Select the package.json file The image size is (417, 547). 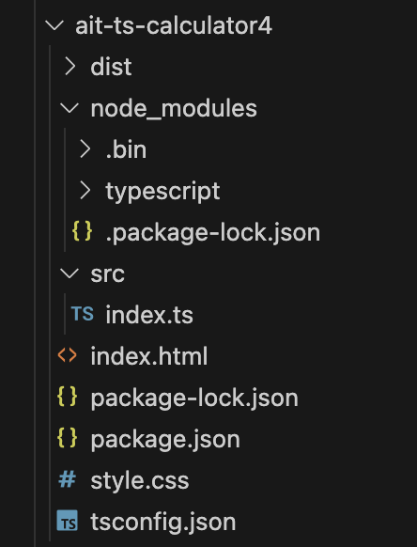tap(165, 440)
